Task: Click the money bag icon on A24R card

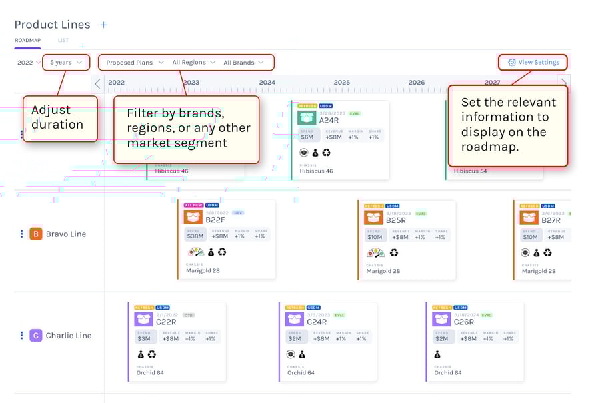Action: click(x=315, y=153)
